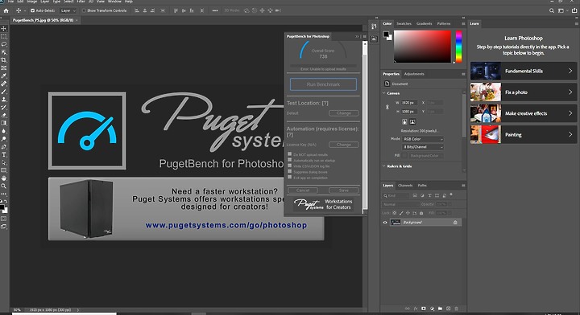Delete layer with the trash icon
Screen dimensions: 580x315
(x=456, y=309)
